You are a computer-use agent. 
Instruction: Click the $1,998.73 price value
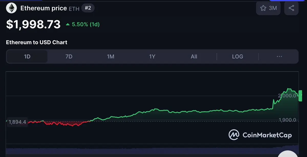pos(33,25)
